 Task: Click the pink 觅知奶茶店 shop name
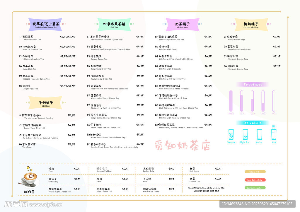click(x=183, y=145)
